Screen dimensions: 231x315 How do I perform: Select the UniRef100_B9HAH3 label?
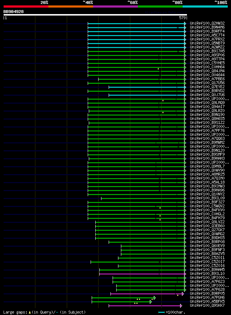click(207, 159)
